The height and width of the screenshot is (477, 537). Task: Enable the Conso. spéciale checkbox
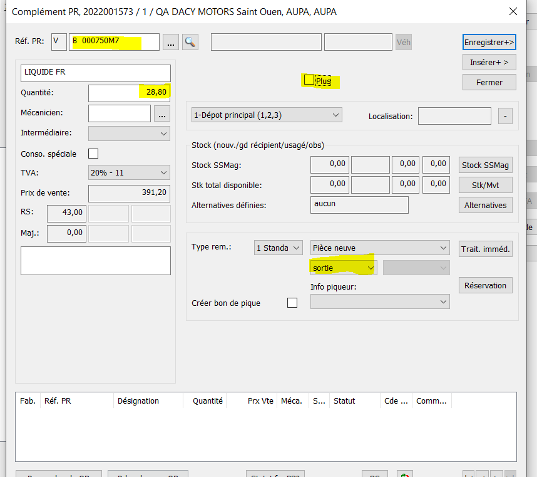(x=93, y=154)
